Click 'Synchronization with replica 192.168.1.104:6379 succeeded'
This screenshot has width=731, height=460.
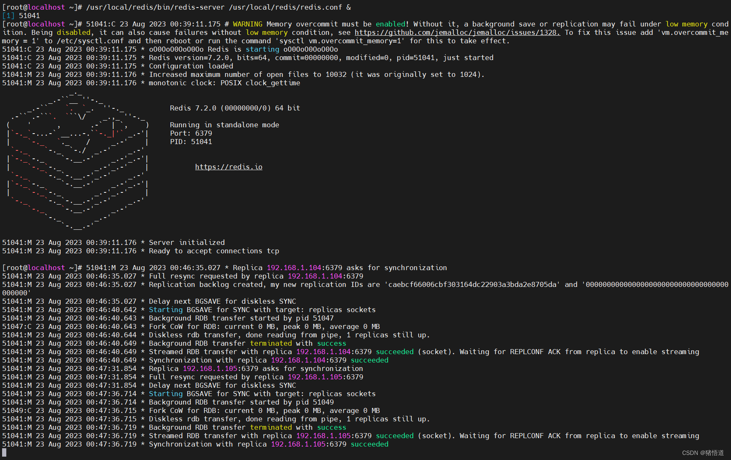click(x=269, y=360)
